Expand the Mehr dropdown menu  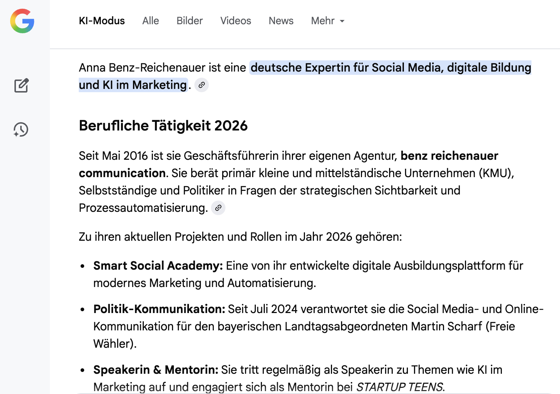pyautogui.click(x=328, y=21)
